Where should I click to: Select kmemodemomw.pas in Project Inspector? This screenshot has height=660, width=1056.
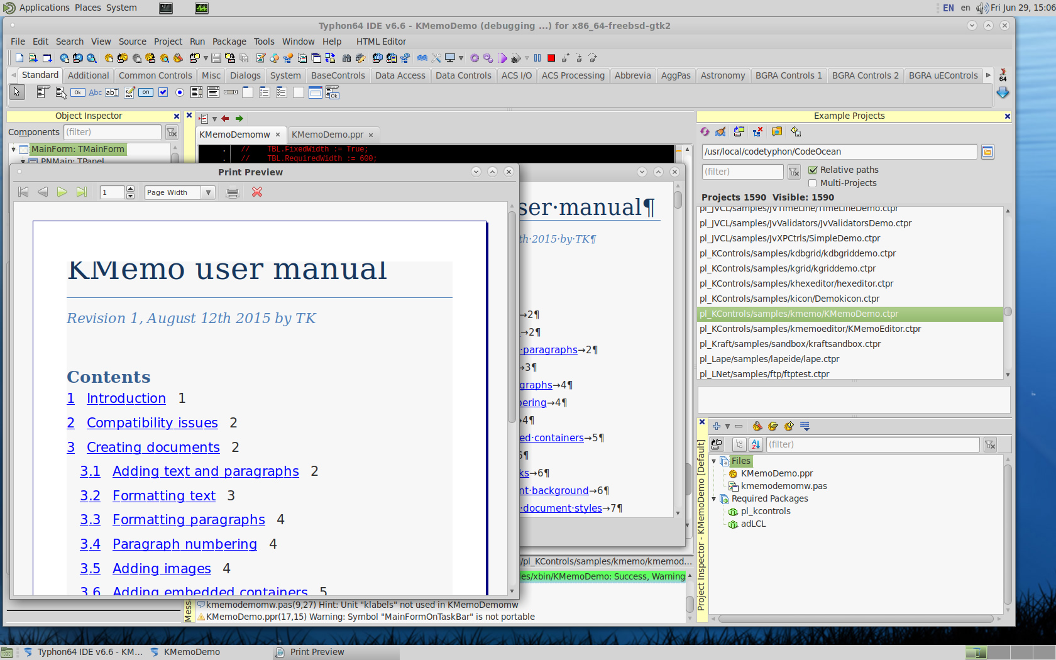tap(784, 486)
